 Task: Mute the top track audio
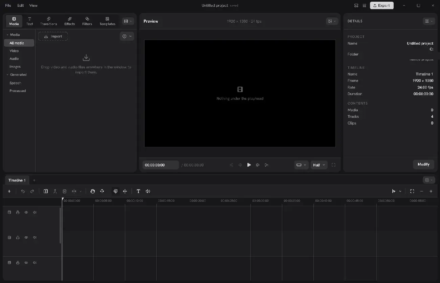(x=35, y=212)
